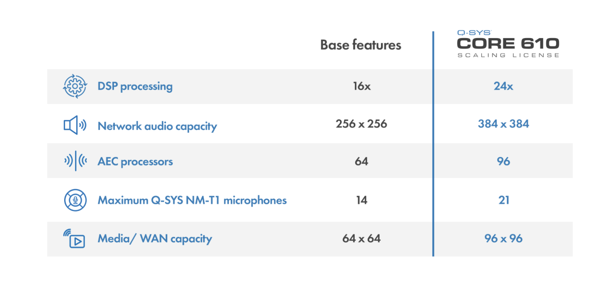Select the Network audio capacity label

click(157, 126)
